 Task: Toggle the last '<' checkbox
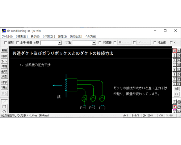coord(171,42)
